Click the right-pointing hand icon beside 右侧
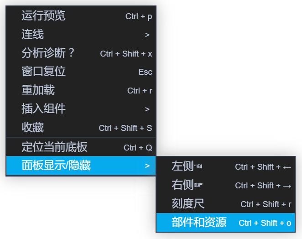Screen dimensions: 302x239 (x=198, y=185)
